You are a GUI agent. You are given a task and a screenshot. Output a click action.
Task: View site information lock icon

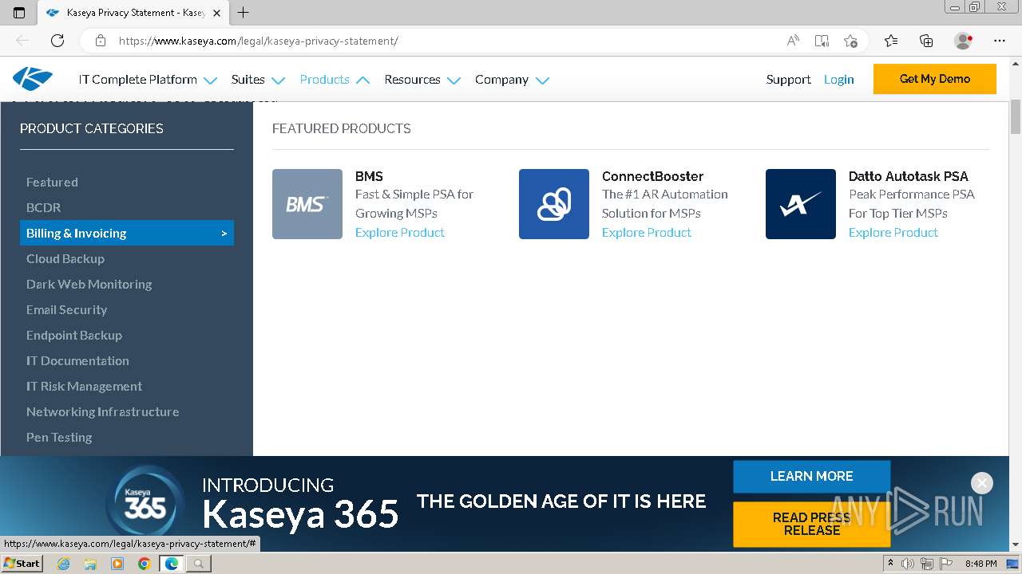click(101, 41)
